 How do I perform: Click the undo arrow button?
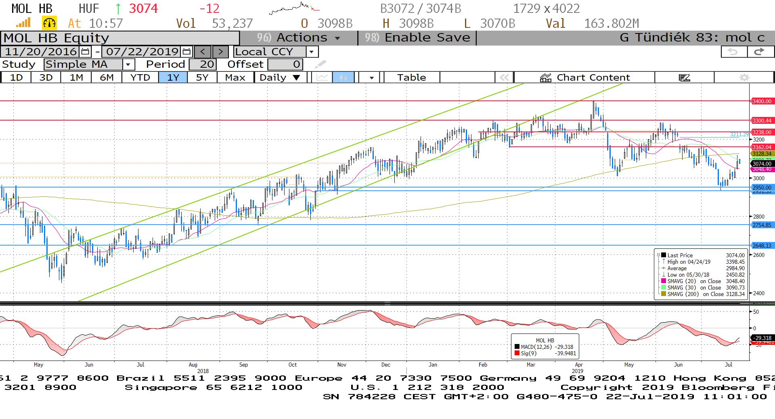pos(734,52)
